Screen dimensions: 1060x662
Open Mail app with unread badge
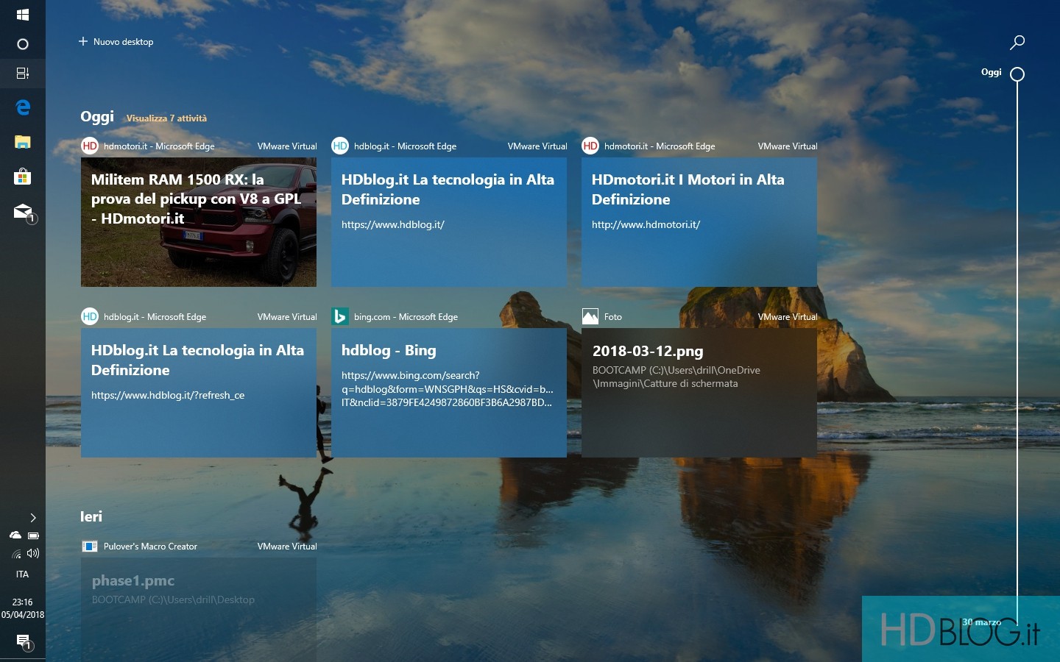[x=24, y=213]
